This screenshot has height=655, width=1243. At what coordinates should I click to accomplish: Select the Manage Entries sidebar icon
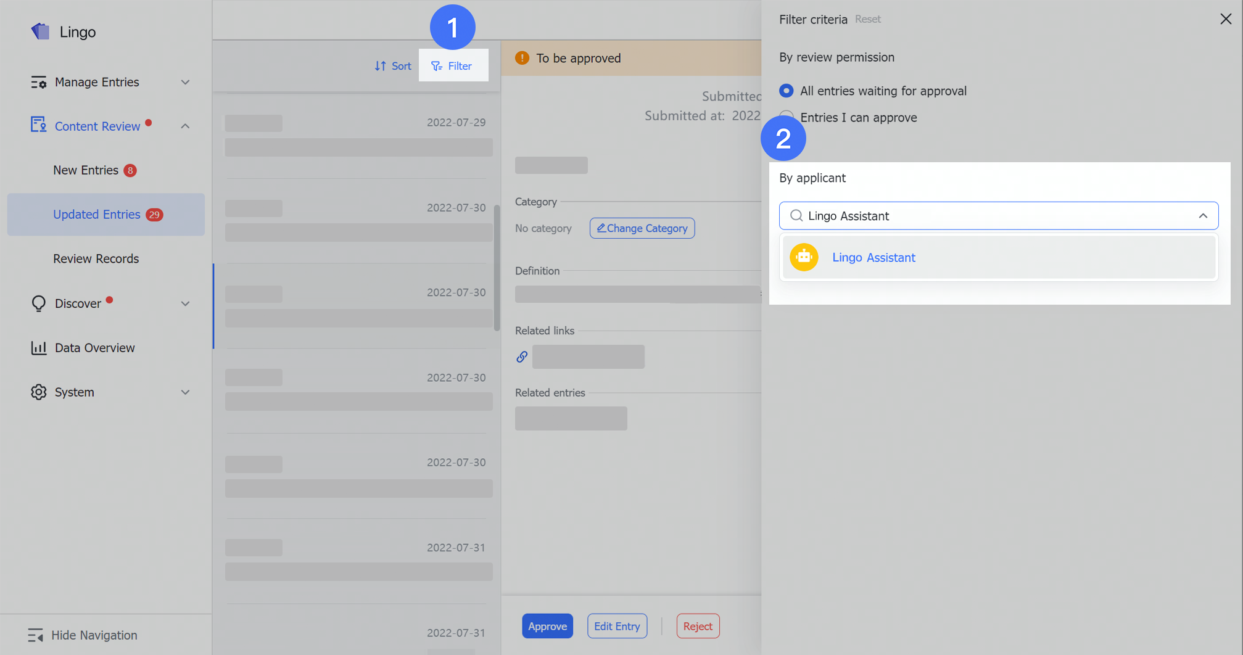(38, 81)
